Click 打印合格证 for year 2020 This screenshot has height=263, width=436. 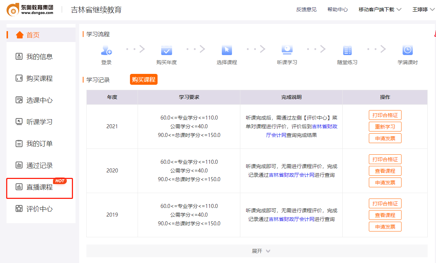[385, 159]
